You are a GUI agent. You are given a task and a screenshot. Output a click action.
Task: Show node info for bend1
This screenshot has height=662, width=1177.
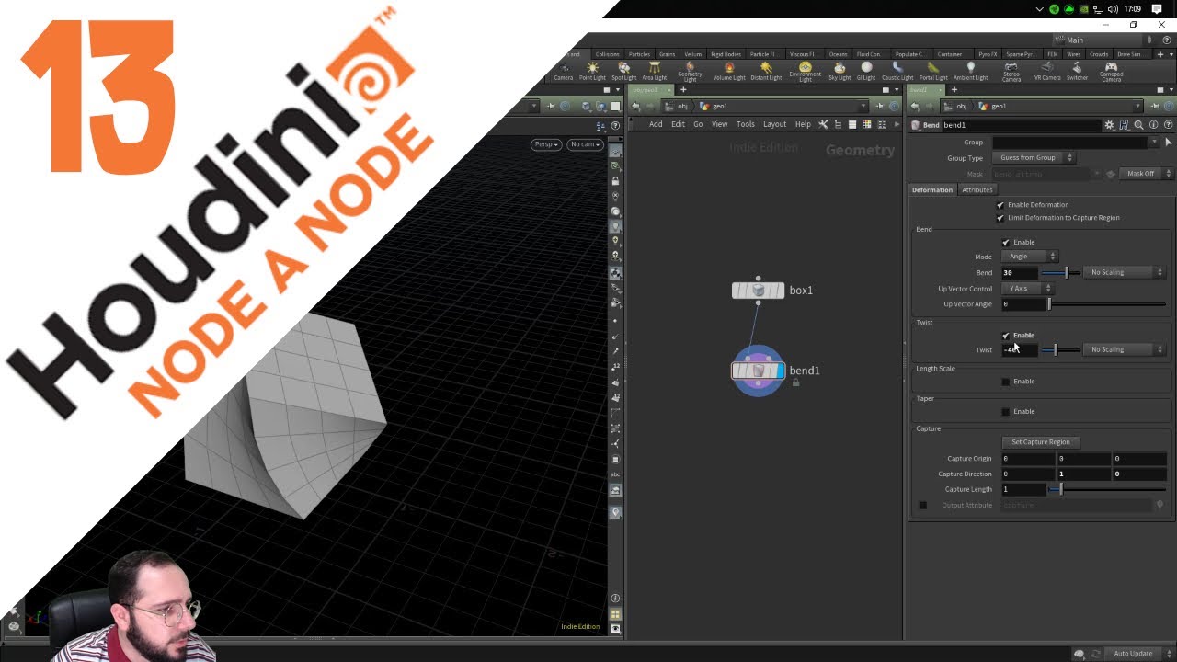tap(1153, 125)
